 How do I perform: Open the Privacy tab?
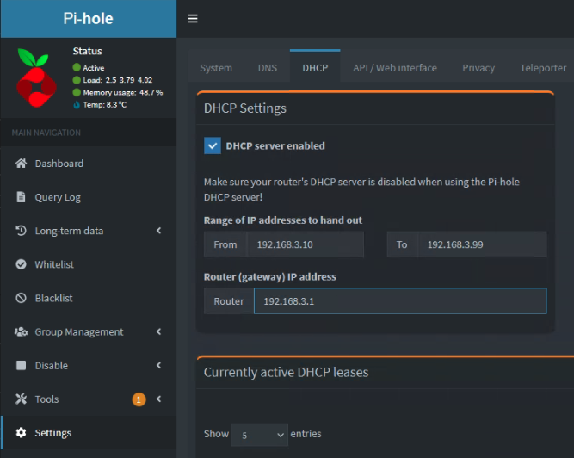tap(478, 68)
